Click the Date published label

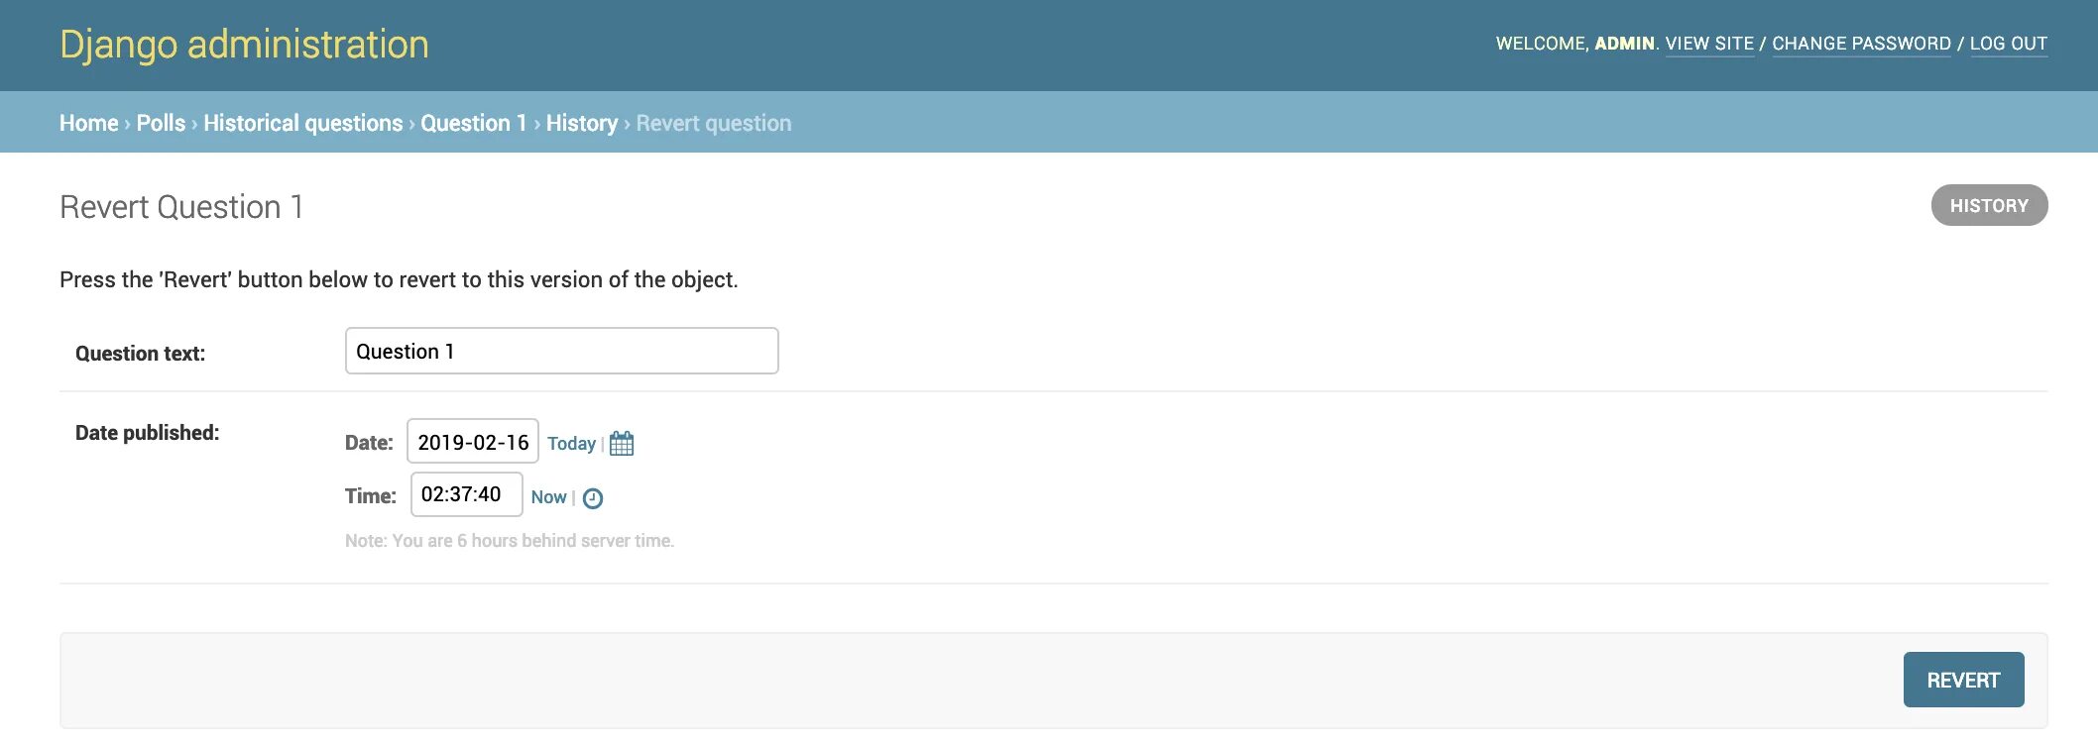147,433
